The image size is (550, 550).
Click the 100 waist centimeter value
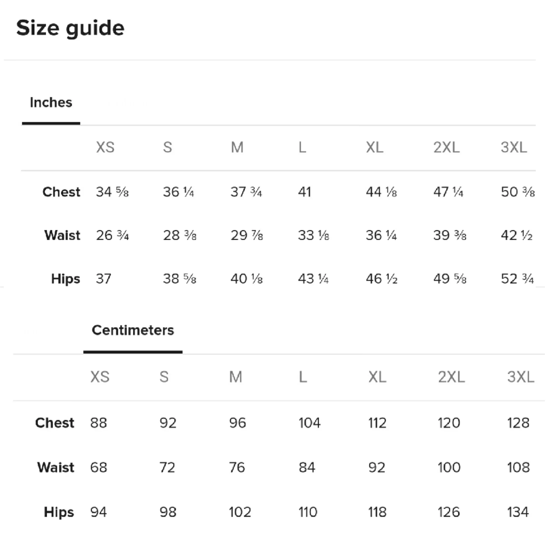pos(449,468)
